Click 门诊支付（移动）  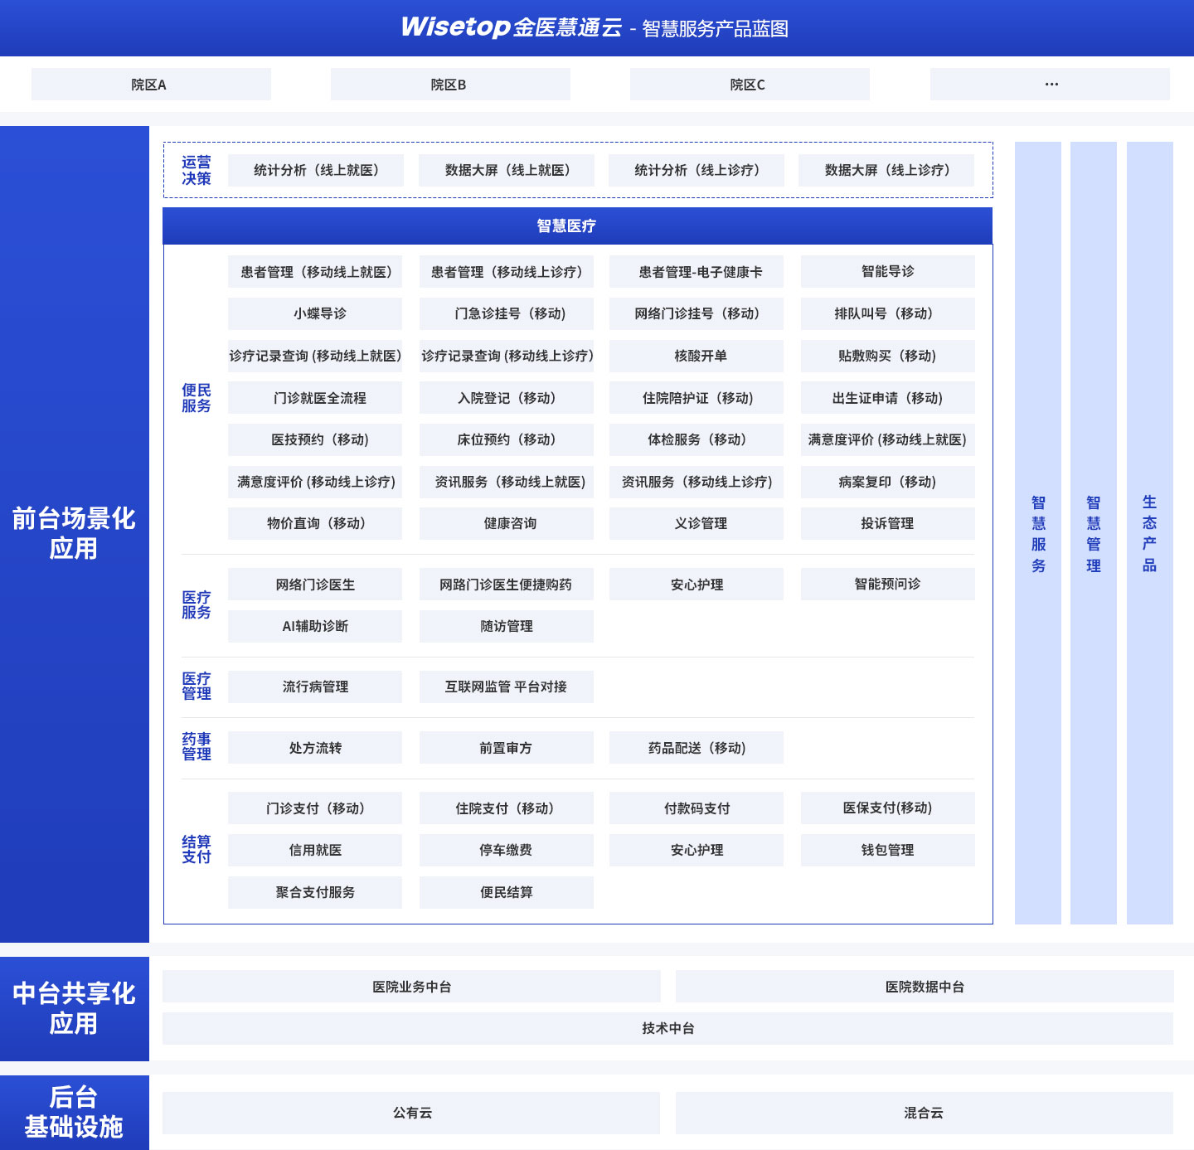tap(315, 808)
